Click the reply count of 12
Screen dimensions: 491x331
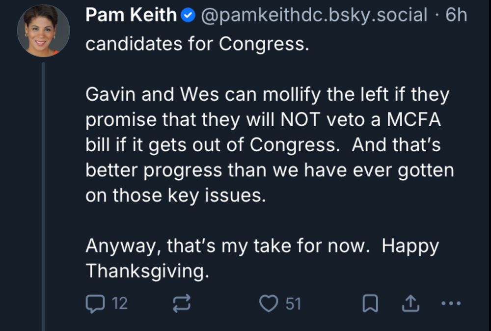[x=120, y=304]
